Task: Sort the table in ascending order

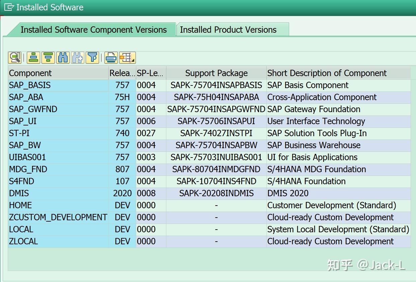Action: [x=33, y=58]
